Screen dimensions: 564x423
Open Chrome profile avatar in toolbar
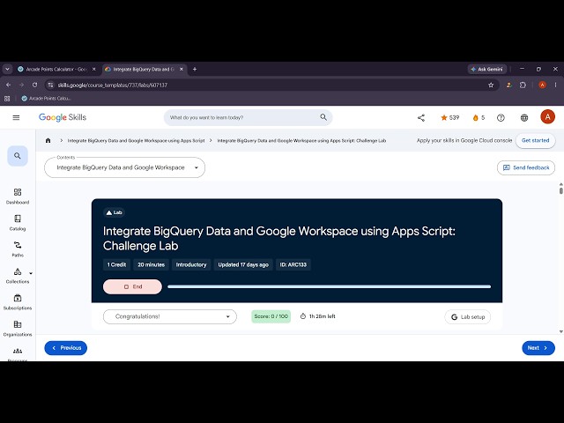[x=543, y=85]
